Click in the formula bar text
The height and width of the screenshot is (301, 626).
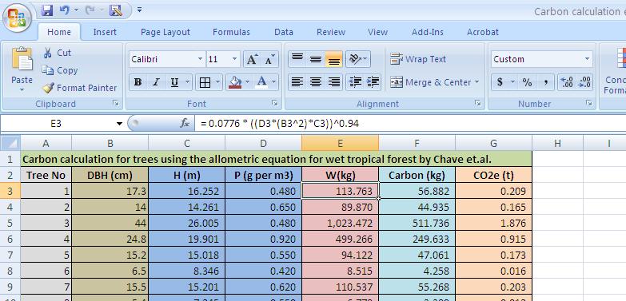point(280,124)
